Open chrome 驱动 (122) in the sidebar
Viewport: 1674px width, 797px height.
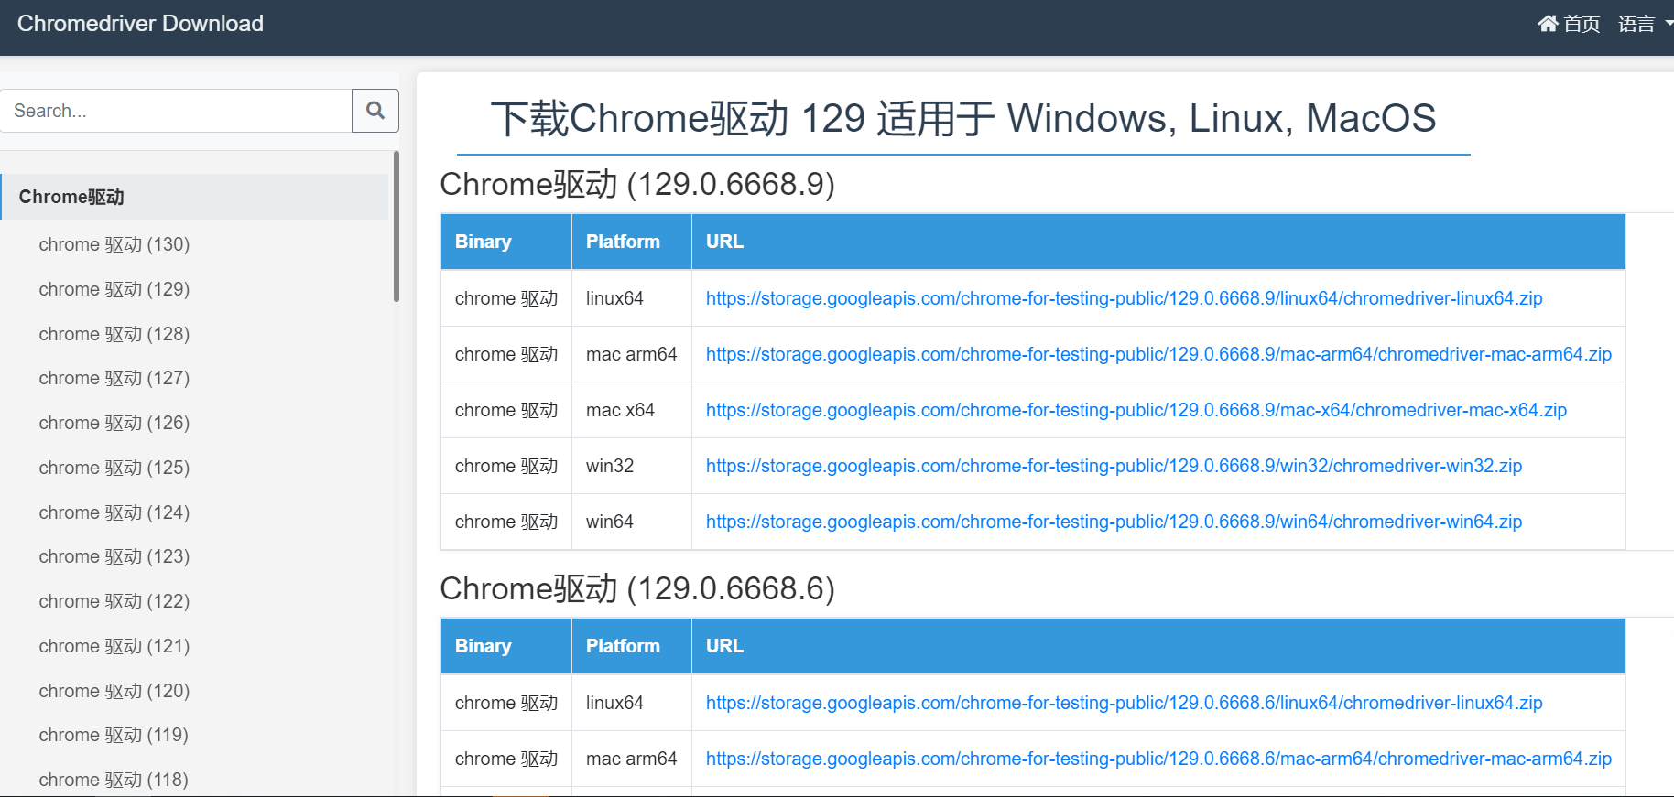(114, 601)
